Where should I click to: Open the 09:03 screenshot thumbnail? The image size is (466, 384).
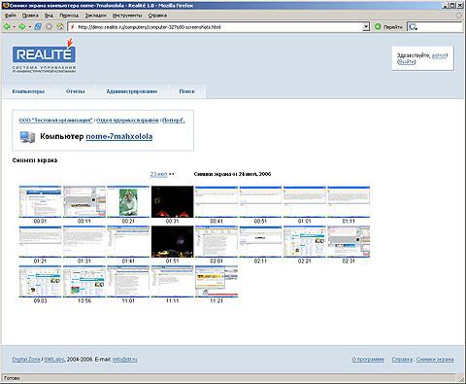coord(40,282)
